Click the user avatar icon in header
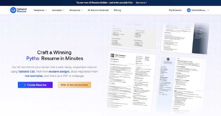Image resolution: width=221 pixels, height=116 pixels. point(189,10)
